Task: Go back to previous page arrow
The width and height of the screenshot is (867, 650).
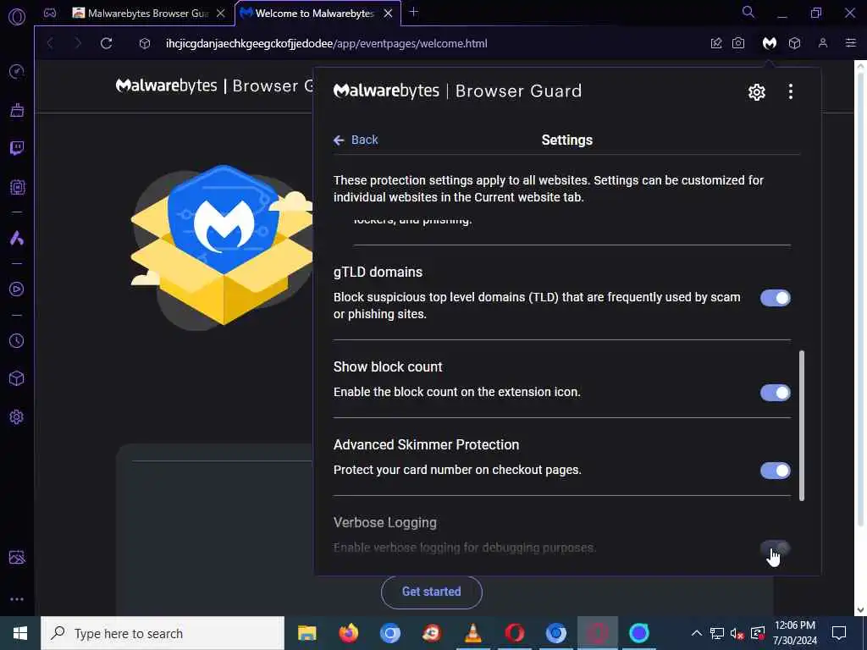Action: tap(50, 43)
